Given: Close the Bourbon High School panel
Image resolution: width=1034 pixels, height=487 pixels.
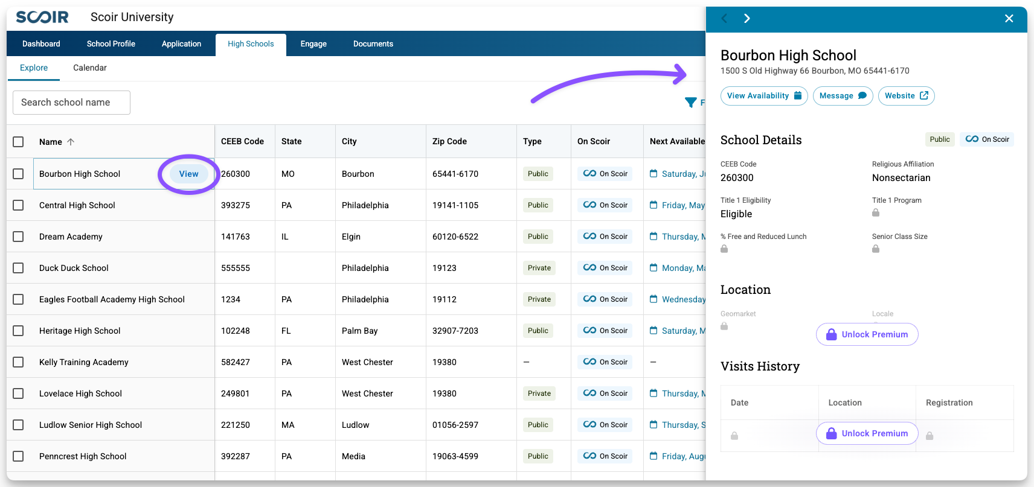Looking at the screenshot, I should pos(1009,18).
